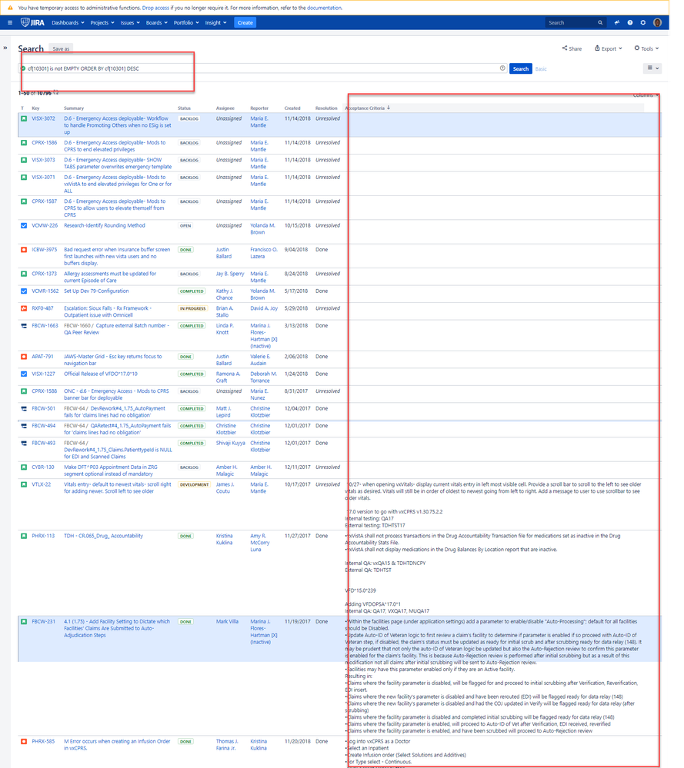Open the help question mark icon
The width and height of the screenshot is (684, 768).
pyautogui.click(x=630, y=22)
